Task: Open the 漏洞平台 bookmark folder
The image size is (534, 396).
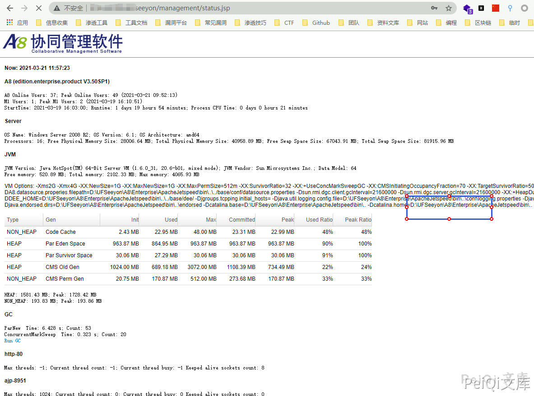Action: 171,23
